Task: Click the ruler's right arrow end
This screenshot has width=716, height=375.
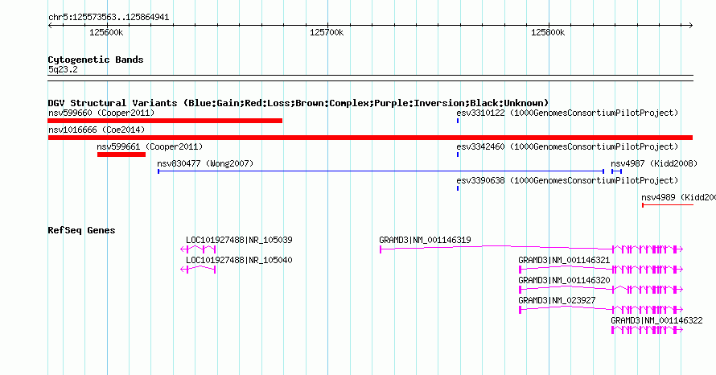Action: pyautogui.click(x=691, y=26)
